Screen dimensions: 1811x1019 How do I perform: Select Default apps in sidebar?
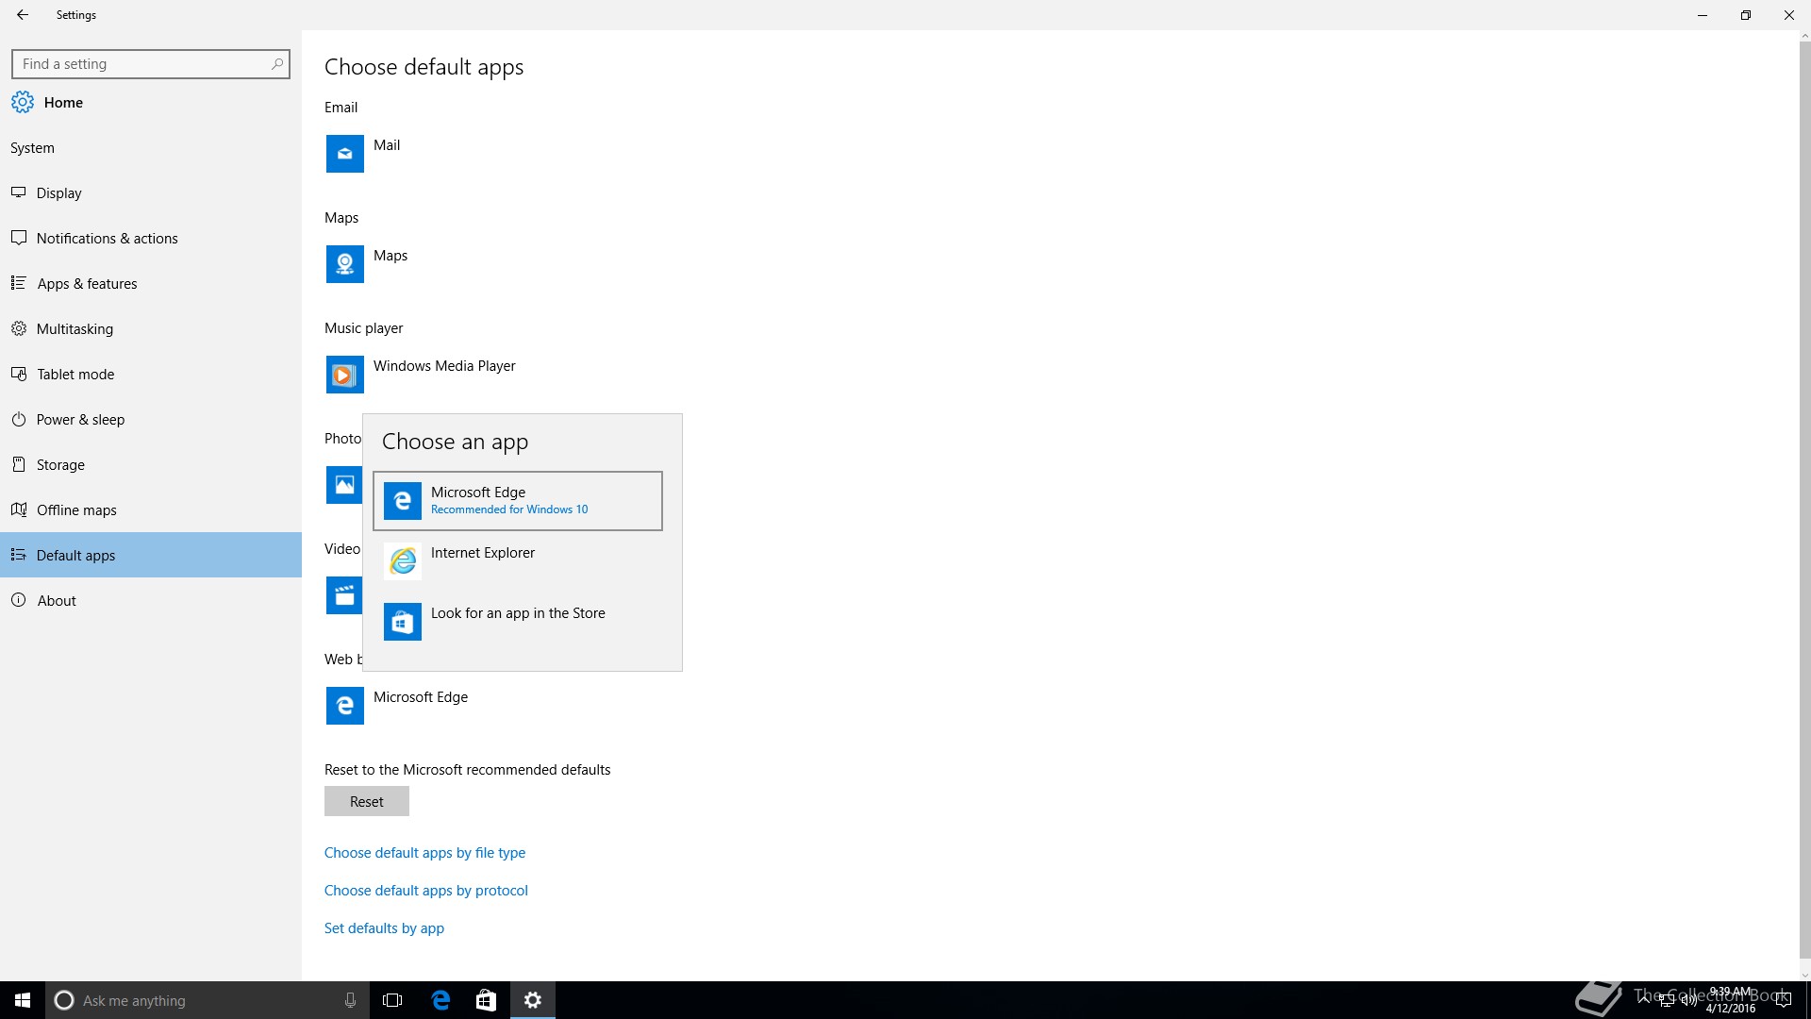pyautogui.click(x=151, y=556)
